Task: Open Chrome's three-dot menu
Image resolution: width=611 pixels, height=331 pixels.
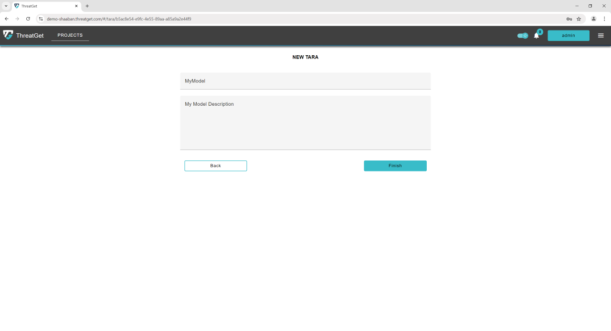Action: point(604,19)
